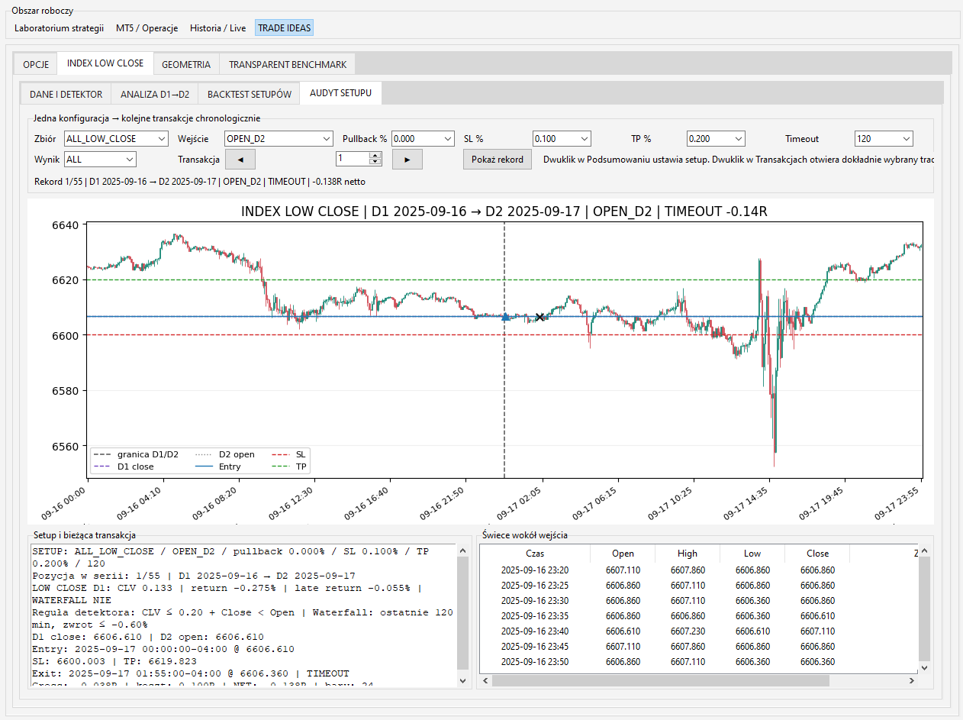Select the 2025-09-16 23:20 candle row
963x720 pixels.
pos(699,570)
